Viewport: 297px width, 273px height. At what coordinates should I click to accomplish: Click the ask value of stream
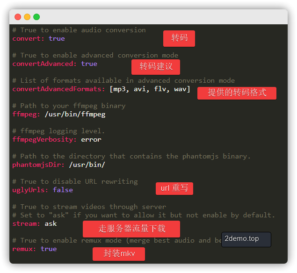pos(51,223)
